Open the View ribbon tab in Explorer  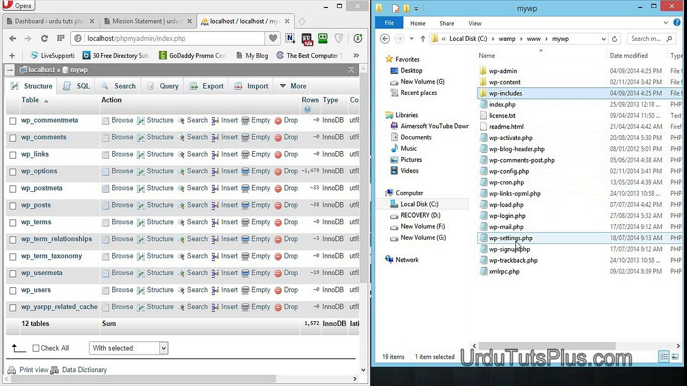click(x=475, y=23)
